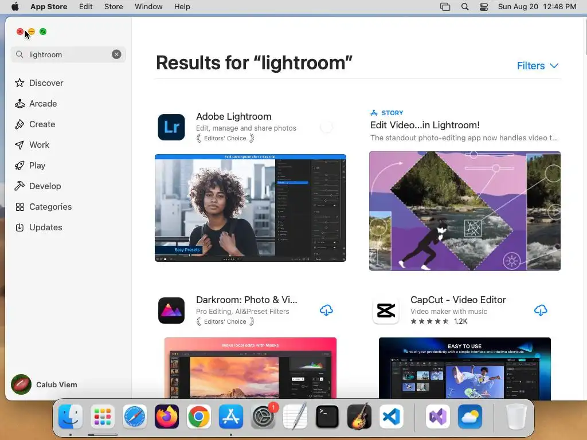The width and height of the screenshot is (587, 440).
Task: Open the Edit menu
Action: (86, 6)
